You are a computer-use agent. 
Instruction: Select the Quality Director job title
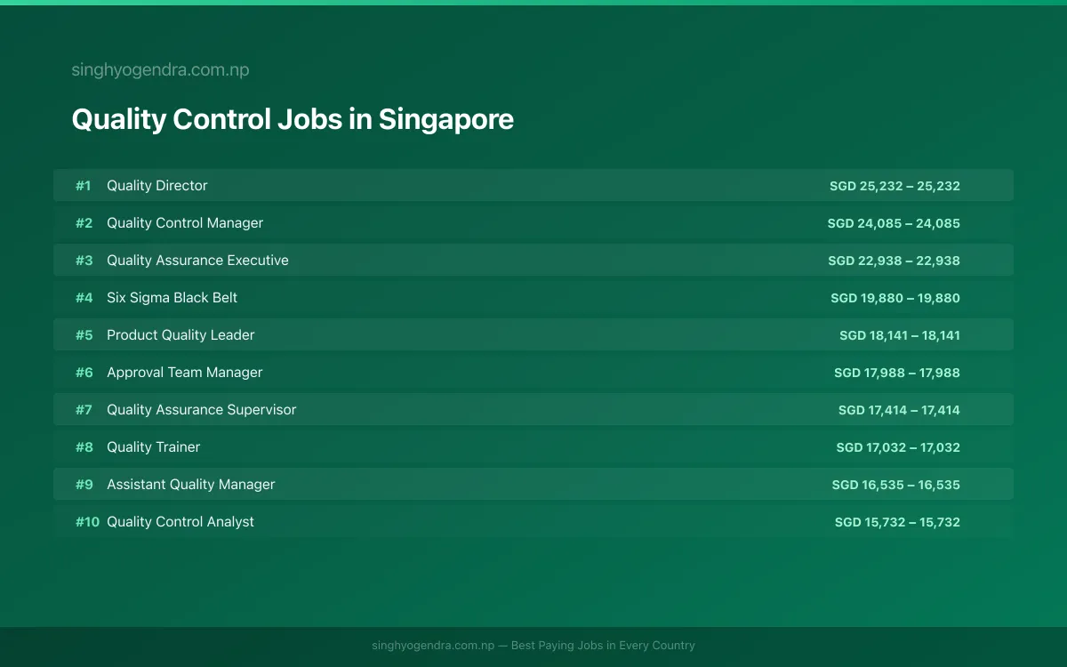[156, 186]
